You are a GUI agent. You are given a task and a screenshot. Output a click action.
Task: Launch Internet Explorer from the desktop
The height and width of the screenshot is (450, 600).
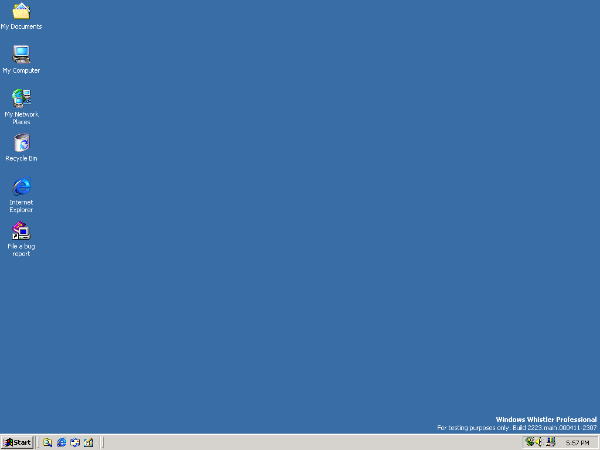(21, 186)
